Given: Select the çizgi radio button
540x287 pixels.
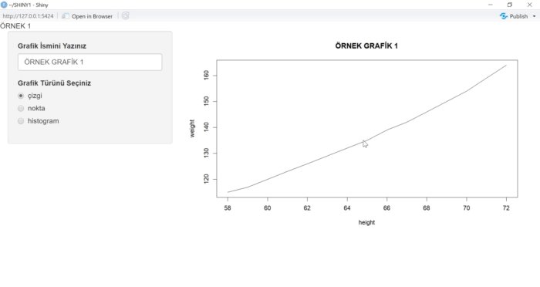Looking at the screenshot, I should point(21,96).
